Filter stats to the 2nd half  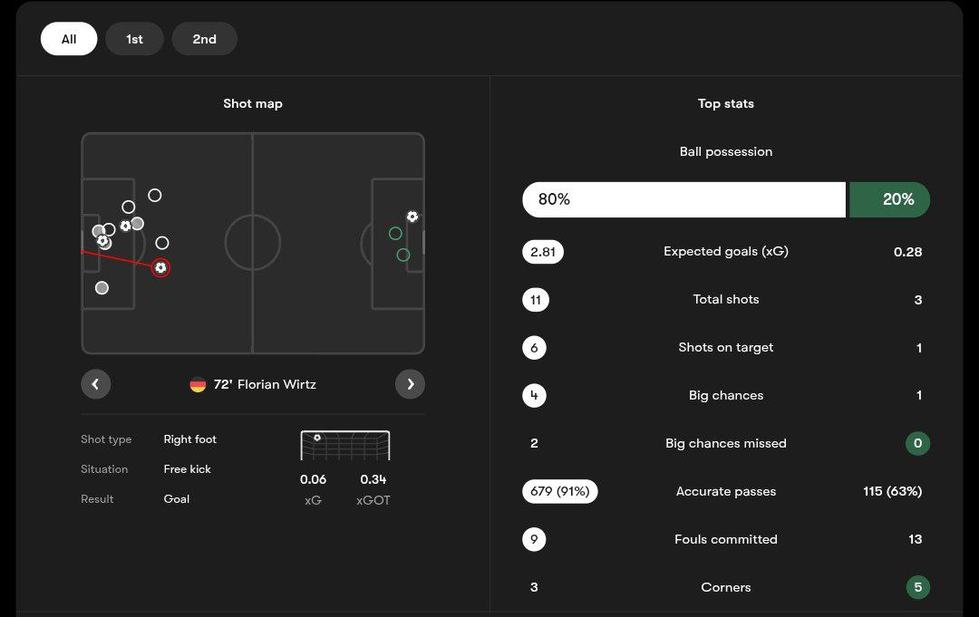pos(204,39)
